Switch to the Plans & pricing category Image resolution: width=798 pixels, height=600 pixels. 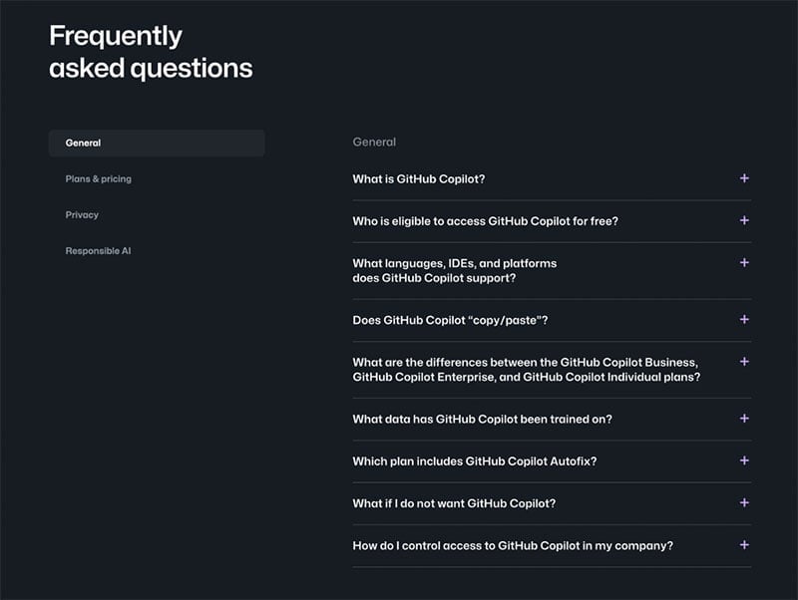98,178
